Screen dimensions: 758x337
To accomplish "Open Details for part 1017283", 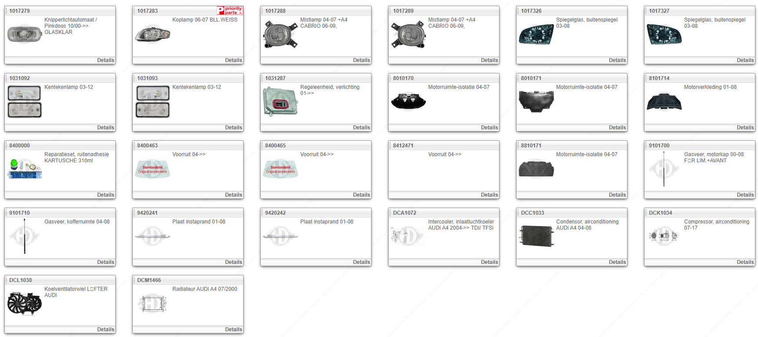I will [x=233, y=60].
